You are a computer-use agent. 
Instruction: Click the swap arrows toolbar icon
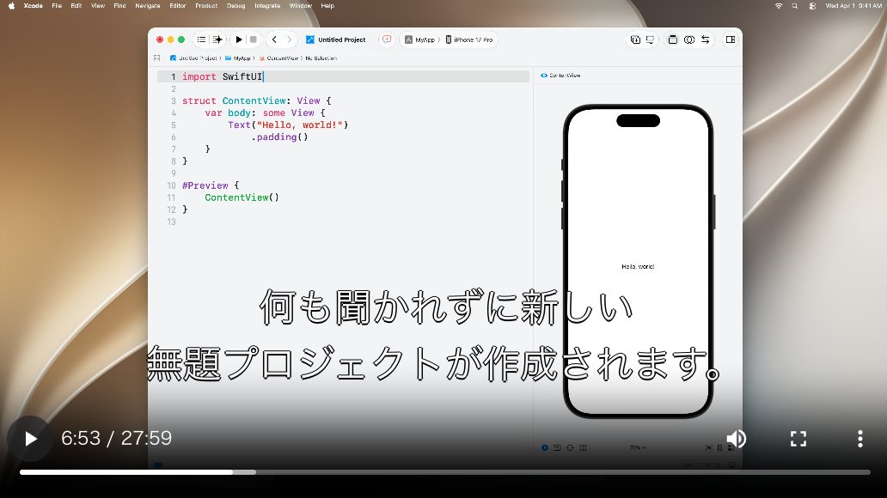706,39
